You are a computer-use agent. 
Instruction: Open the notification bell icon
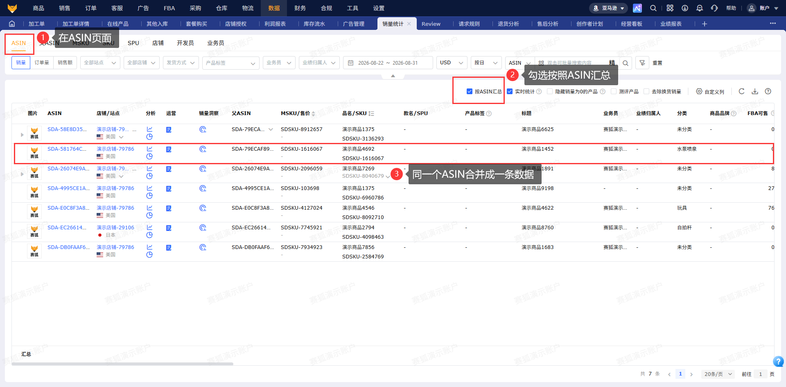click(x=700, y=8)
